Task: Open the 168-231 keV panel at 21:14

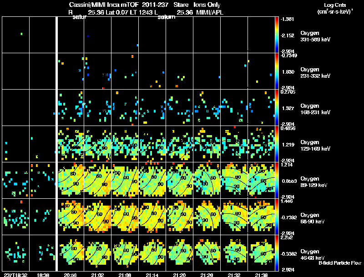Action: coord(152,108)
